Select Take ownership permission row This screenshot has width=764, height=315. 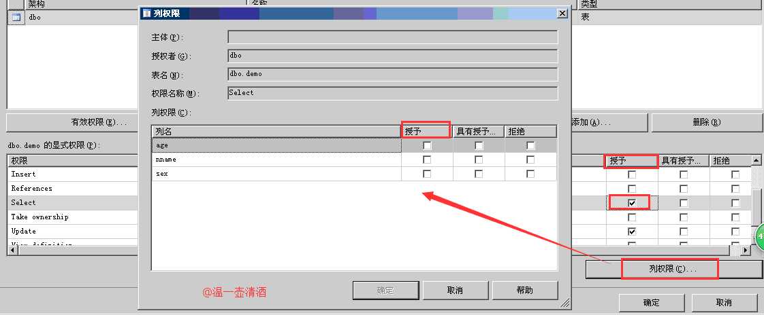point(73,217)
